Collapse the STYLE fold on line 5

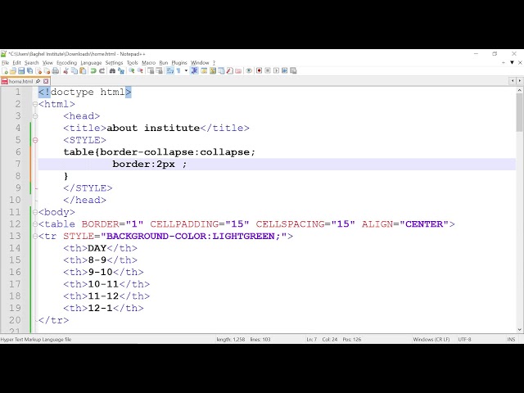click(35, 140)
